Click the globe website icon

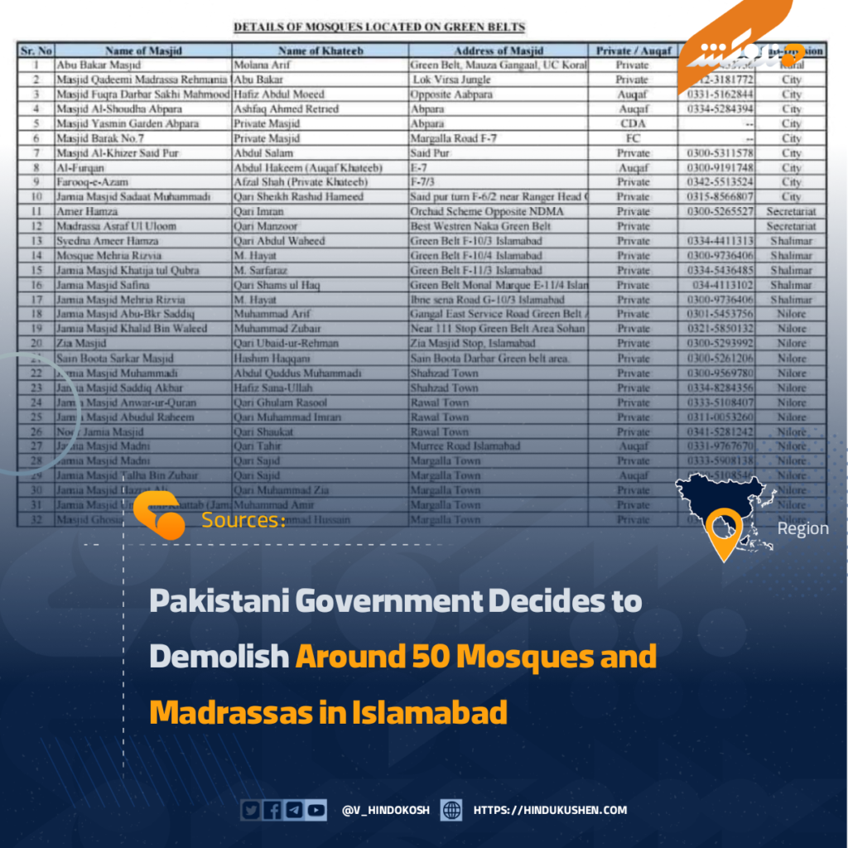pos(451,810)
